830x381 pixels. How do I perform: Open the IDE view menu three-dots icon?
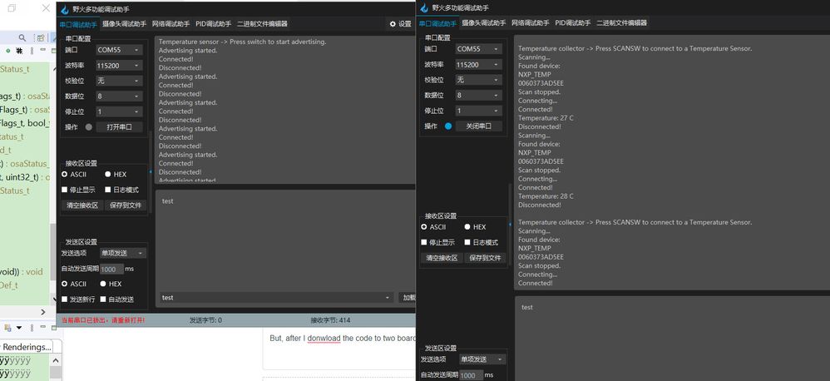point(32,50)
